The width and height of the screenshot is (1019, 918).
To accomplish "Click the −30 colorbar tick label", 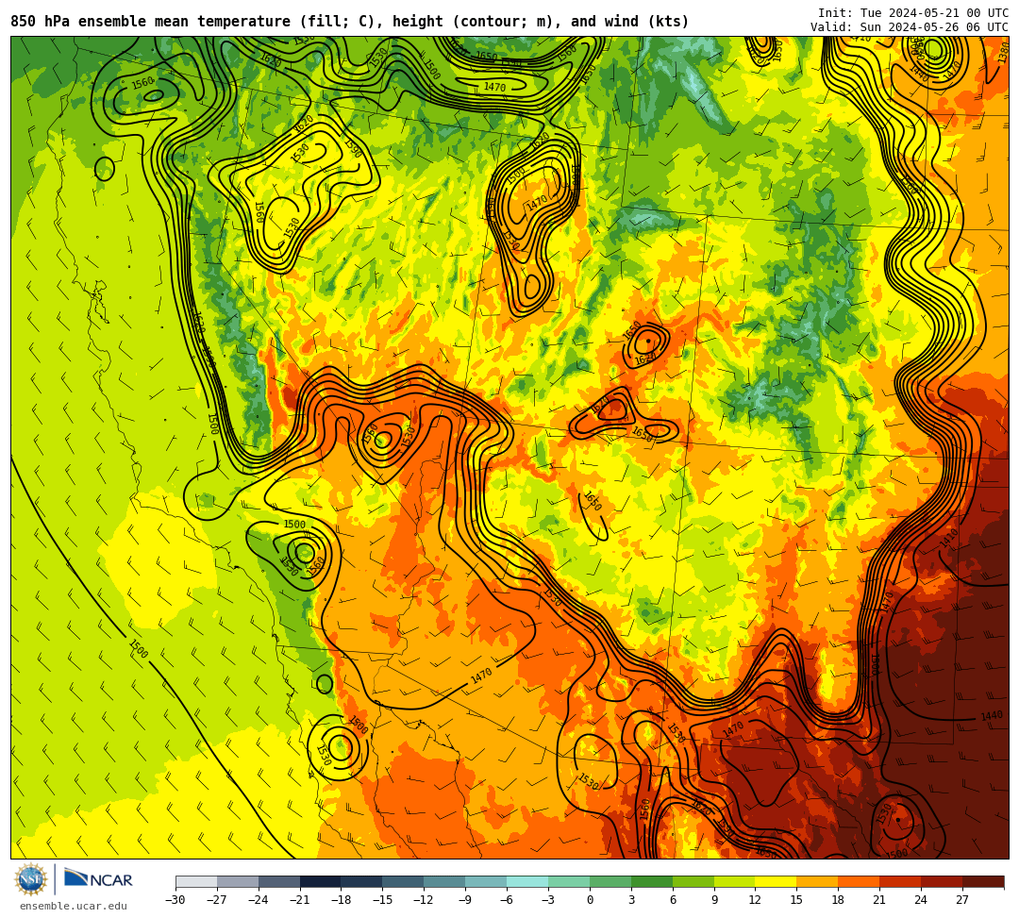I will [x=175, y=900].
